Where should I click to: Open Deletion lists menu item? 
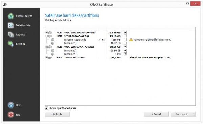(23, 25)
